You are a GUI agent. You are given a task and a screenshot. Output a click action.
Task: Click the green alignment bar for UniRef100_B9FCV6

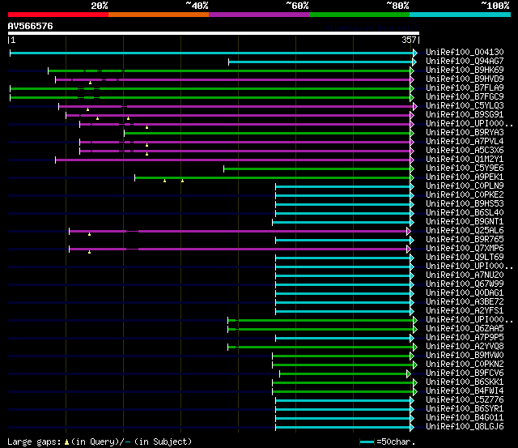[x=345, y=374]
